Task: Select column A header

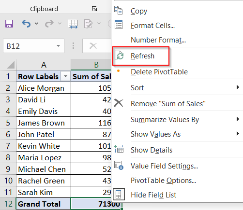Action: (x=44, y=65)
